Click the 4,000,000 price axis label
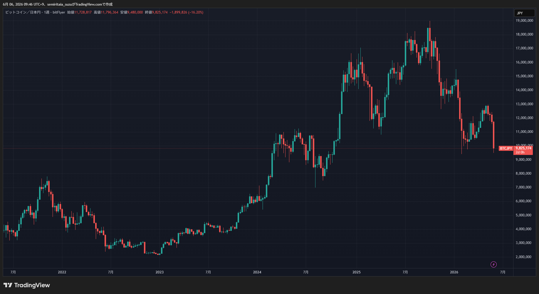 (x=523, y=229)
